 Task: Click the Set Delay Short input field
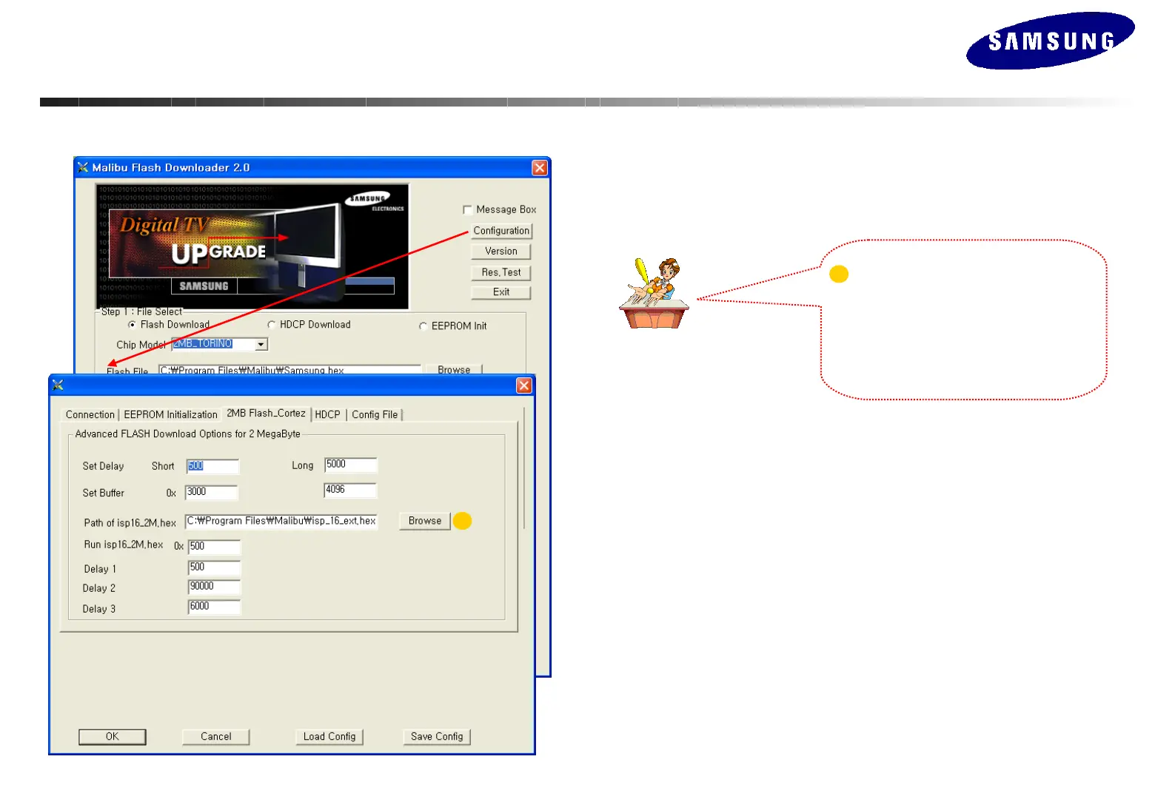(212, 466)
